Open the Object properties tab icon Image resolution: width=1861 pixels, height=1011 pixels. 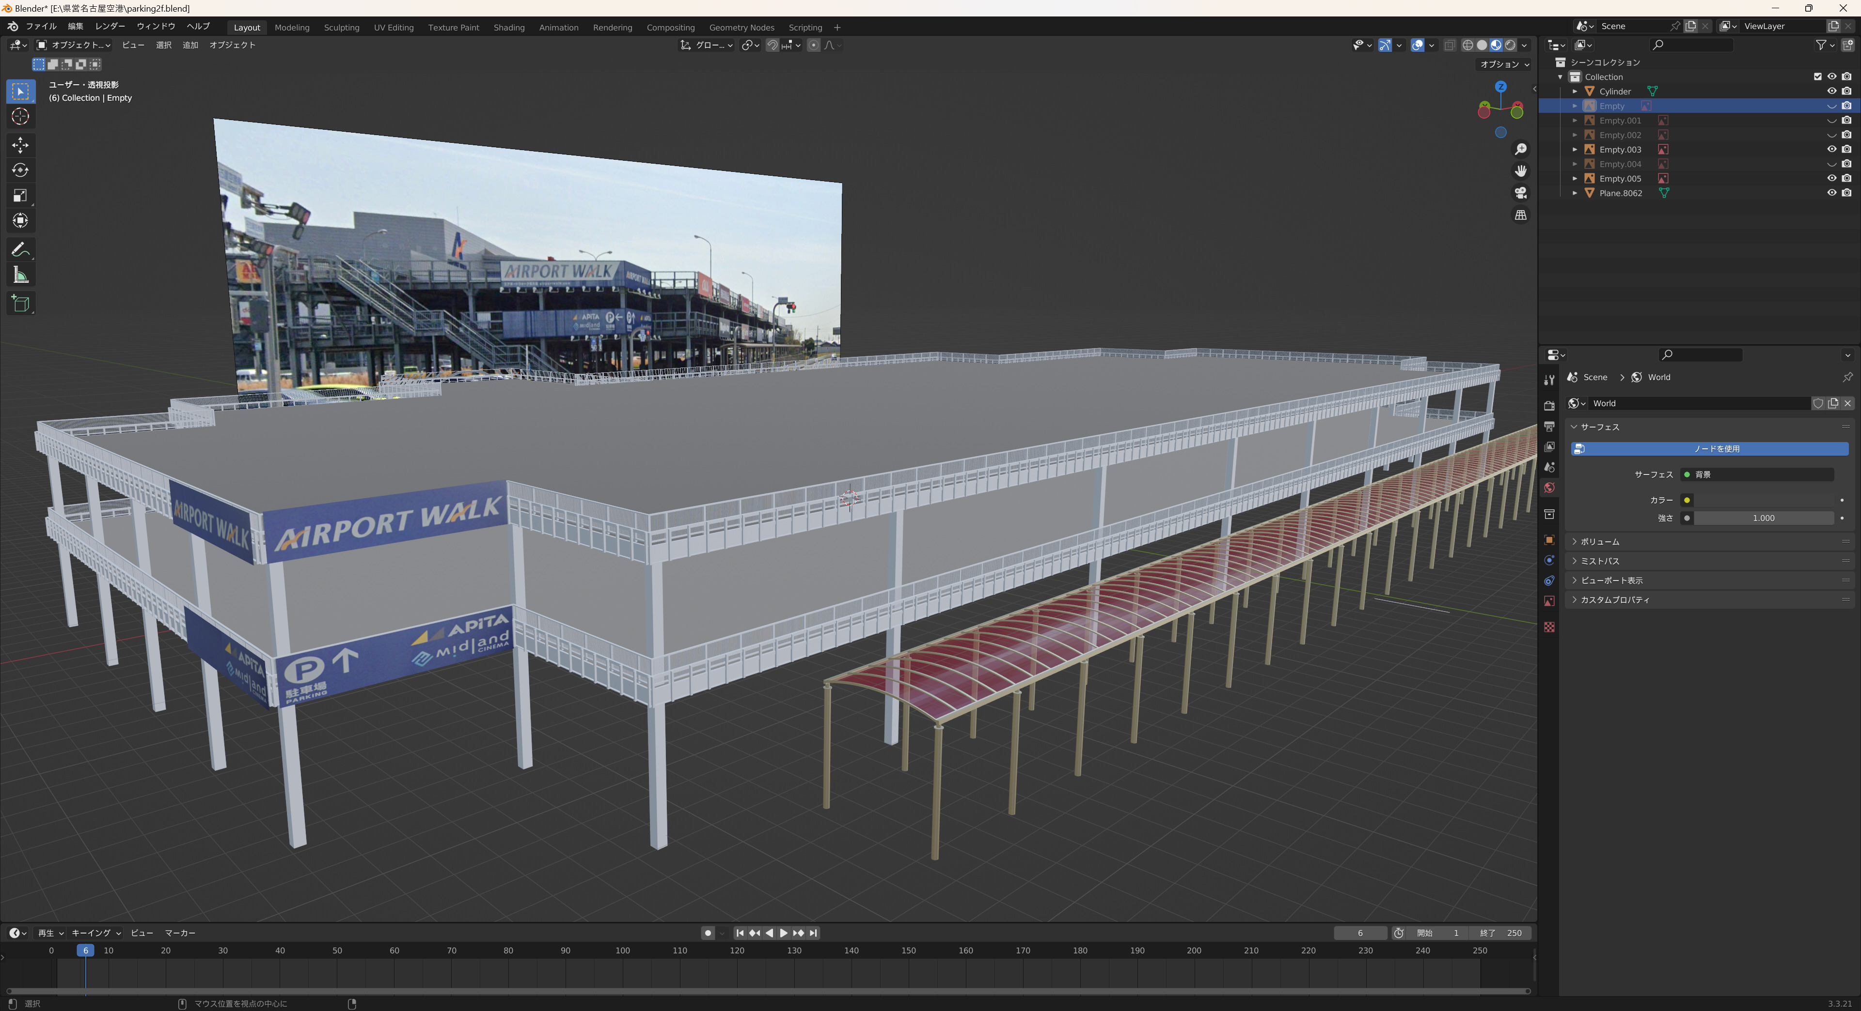pyautogui.click(x=1549, y=540)
